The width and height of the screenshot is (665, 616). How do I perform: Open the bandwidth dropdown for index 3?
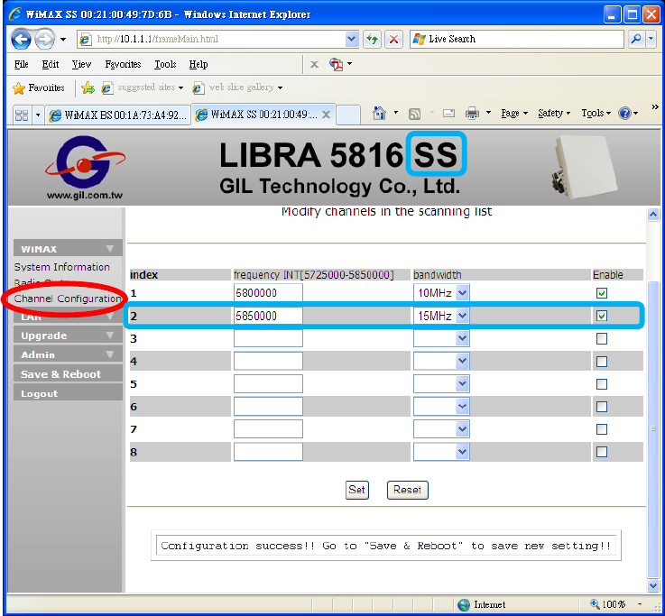(x=441, y=338)
